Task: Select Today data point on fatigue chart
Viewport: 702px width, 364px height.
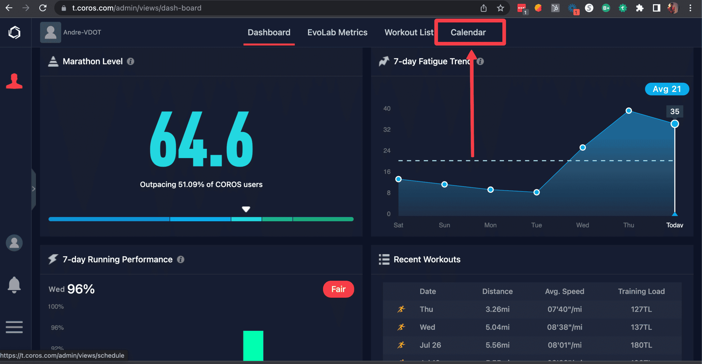Action: [x=675, y=124]
